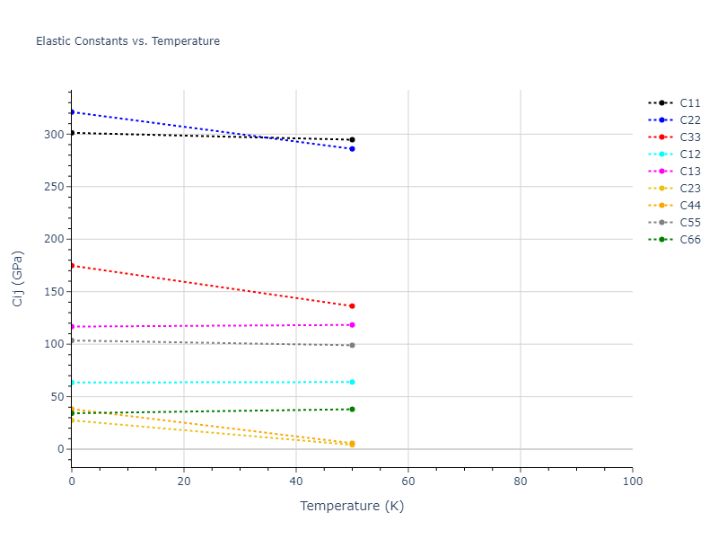Hide the C13 series from legend
This screenshot has width=718, height=539.
tap(689, 172)
